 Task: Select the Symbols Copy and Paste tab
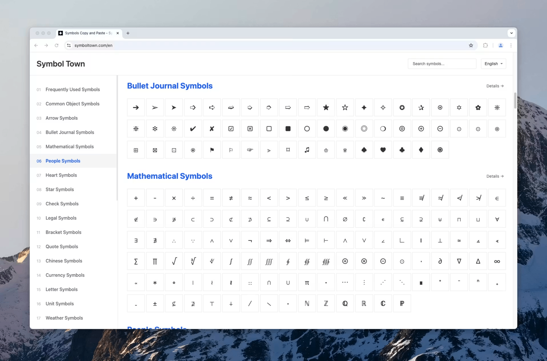pyautogui.click(x=89, y=33)
